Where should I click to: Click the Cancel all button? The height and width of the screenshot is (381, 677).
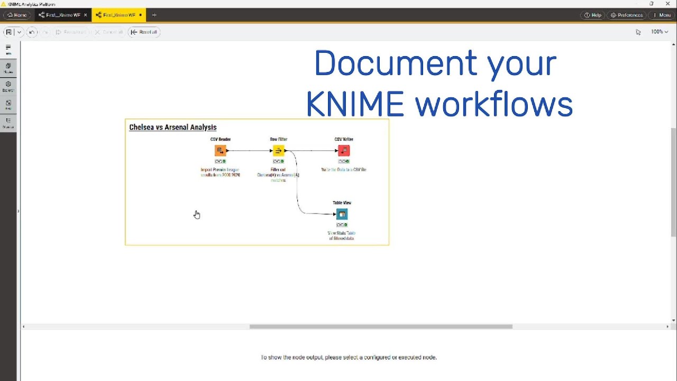click(108, 32)
